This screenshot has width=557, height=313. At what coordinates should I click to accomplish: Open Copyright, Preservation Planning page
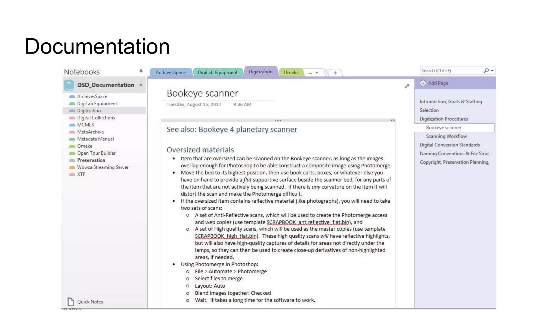454,162
